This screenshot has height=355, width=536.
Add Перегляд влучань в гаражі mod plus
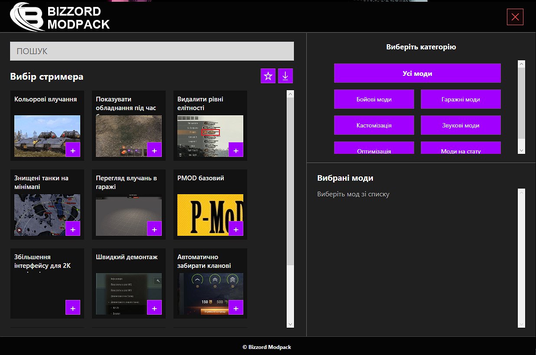[154, 228]
